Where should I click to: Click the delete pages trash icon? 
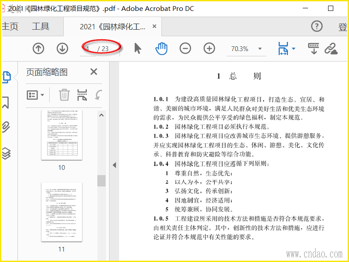pyautogui.click(x=64, y=95)
